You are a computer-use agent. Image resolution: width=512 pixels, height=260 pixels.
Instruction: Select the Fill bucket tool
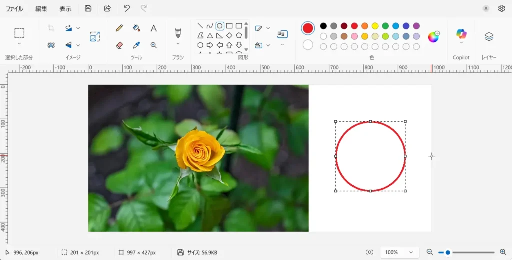tap(137, 28)
